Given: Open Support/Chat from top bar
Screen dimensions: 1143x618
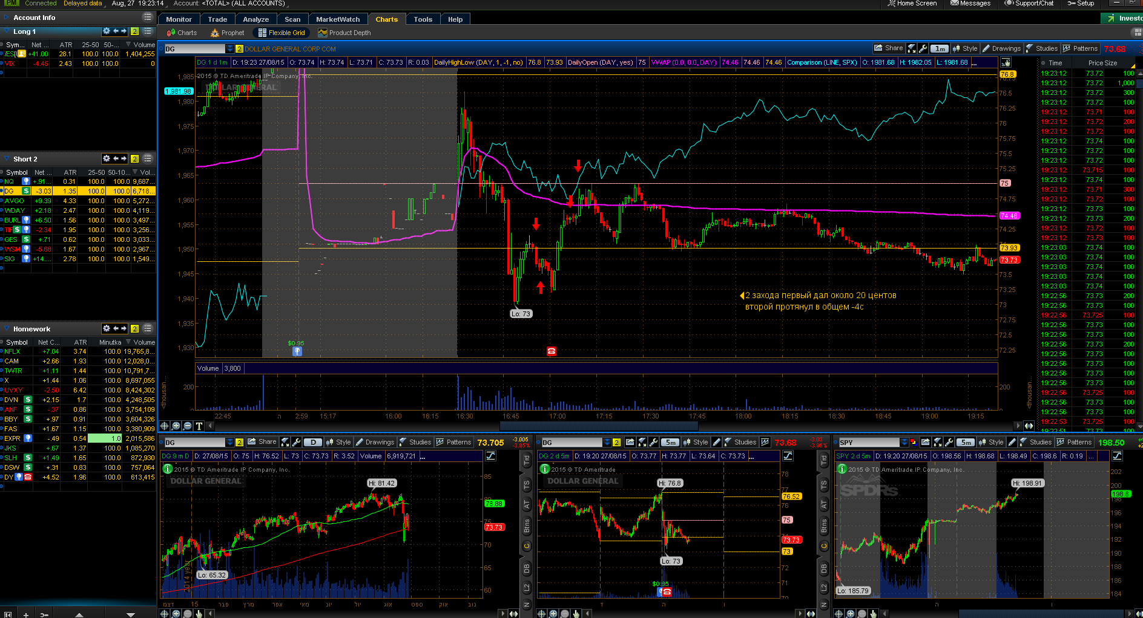Looking at the screenshot, I should point(1029,4).
